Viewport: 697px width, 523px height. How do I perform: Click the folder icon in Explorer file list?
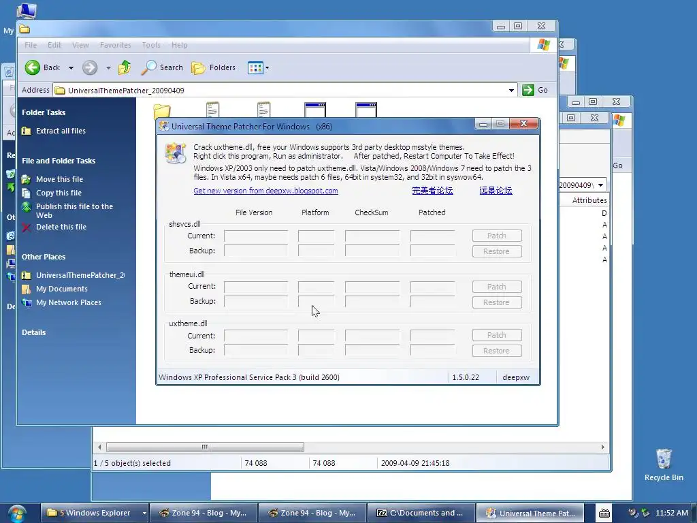(x=162, y=111)
